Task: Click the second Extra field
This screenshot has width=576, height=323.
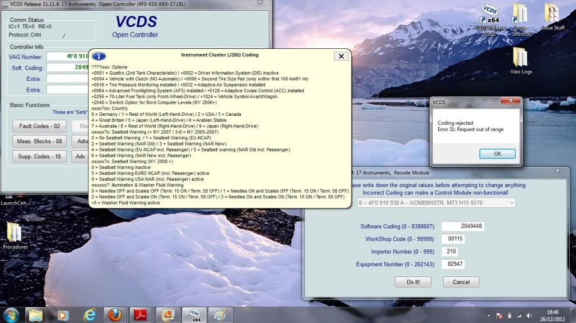Action: pos(67,89)
